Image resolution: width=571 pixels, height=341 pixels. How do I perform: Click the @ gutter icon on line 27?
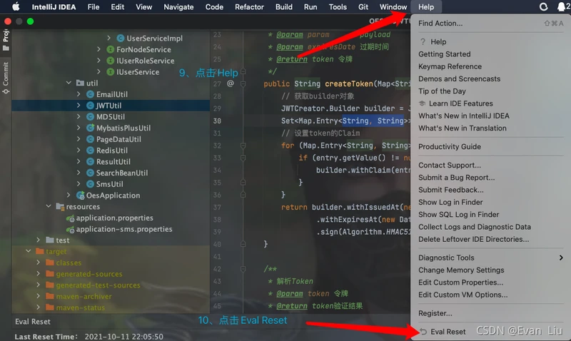click(231, 83)
